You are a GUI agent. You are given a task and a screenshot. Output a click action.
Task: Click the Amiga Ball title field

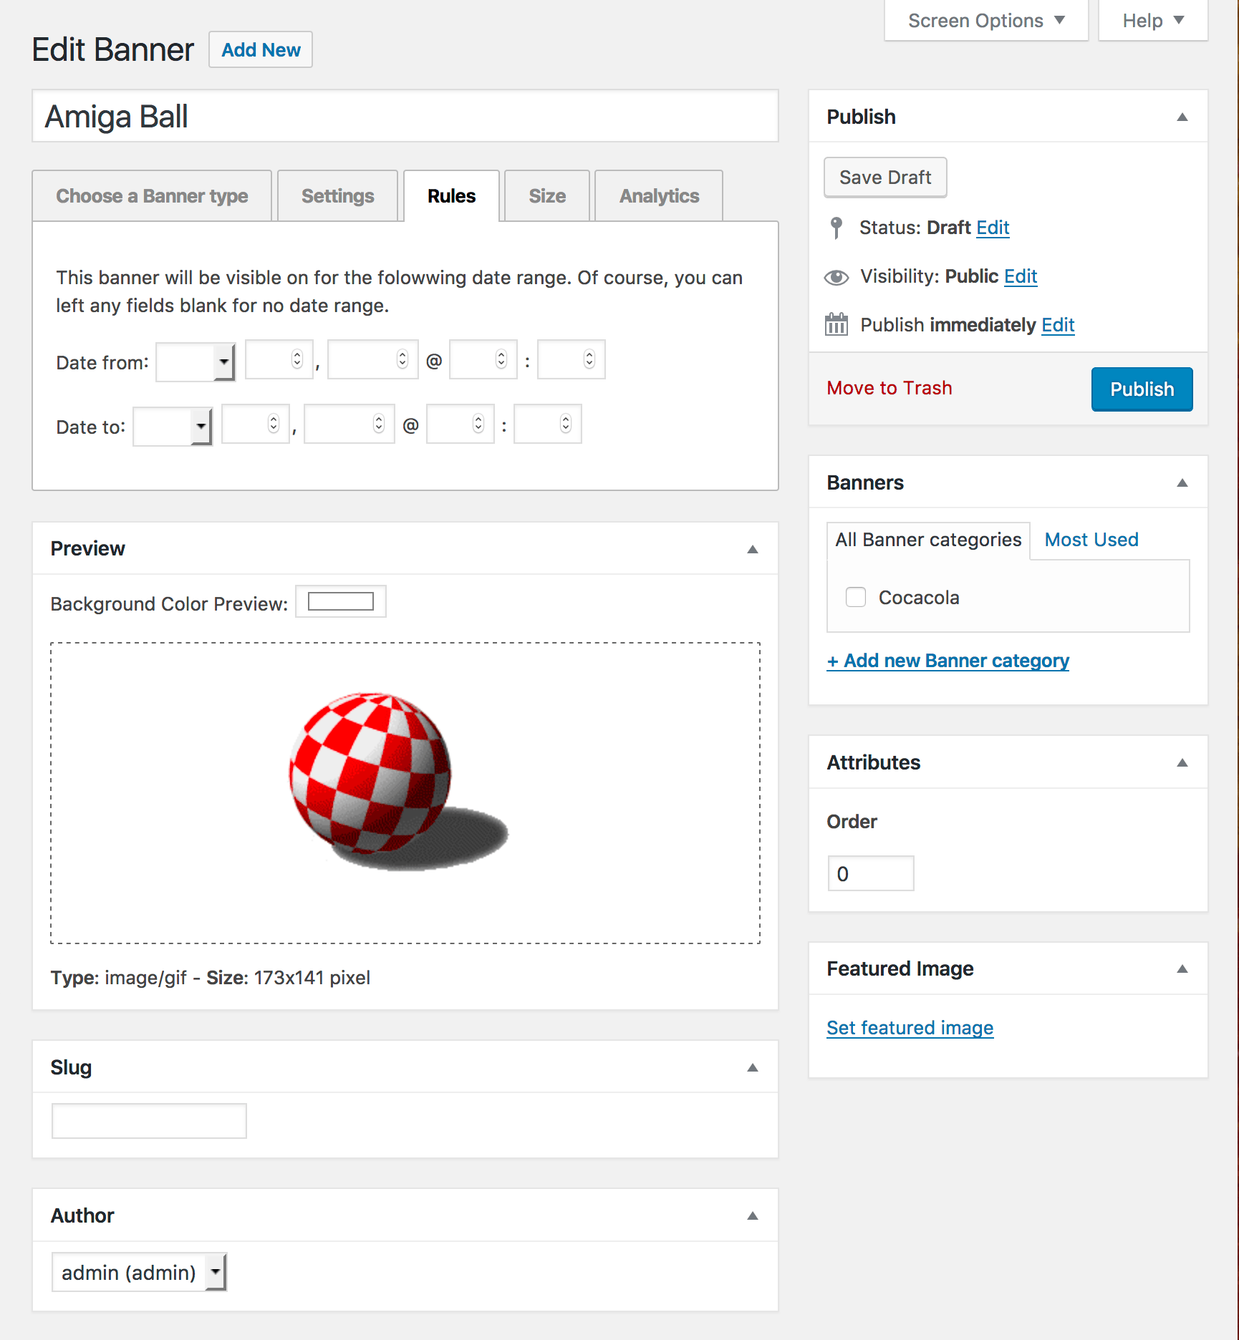coord(405,116)
